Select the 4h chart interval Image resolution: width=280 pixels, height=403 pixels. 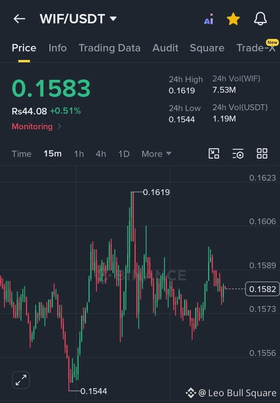coord(101,154)
